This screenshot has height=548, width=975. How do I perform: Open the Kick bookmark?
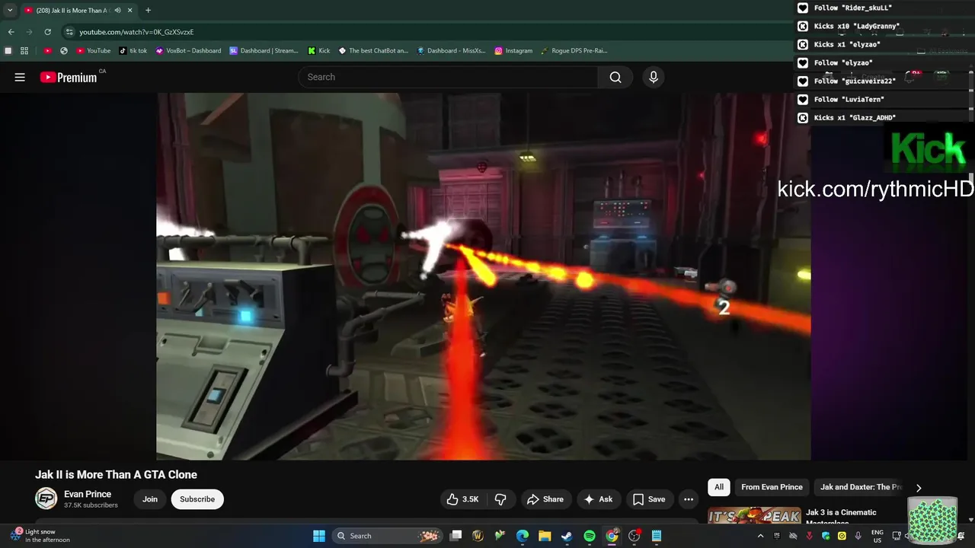point(318,51)
